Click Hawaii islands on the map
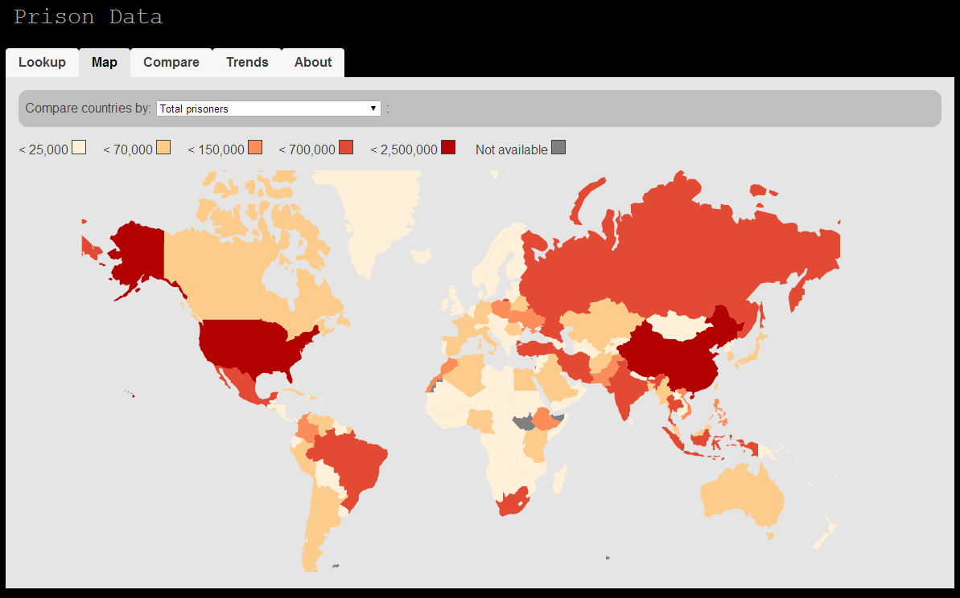The width and height of the screenshot is (960, 598). (130, 395)
